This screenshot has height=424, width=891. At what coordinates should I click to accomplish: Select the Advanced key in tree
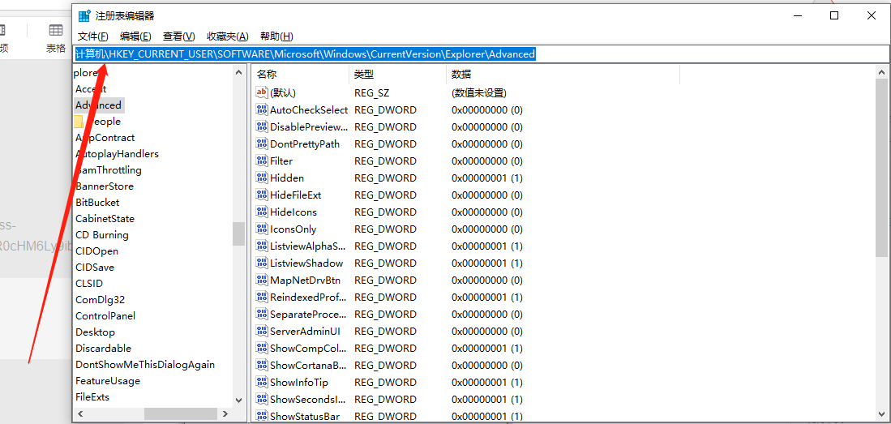coord(98,105)
